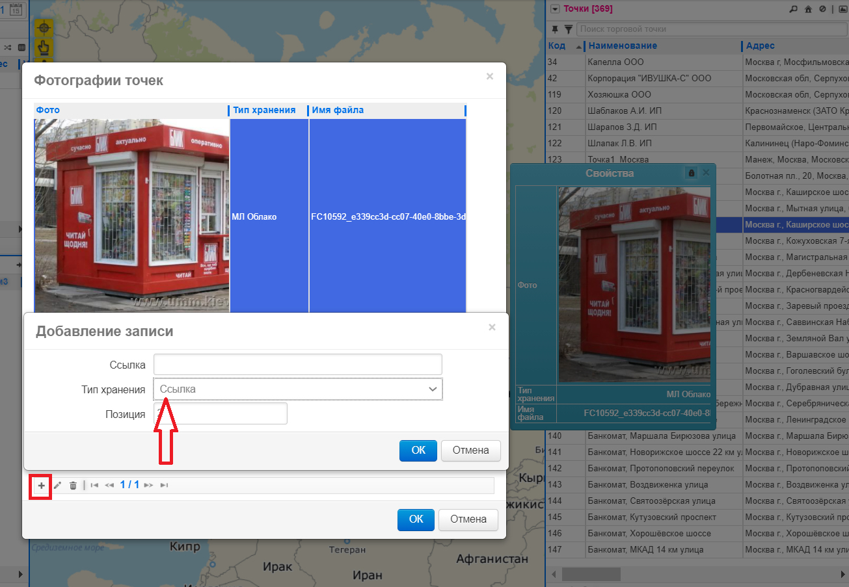849x587 pixels.
Task: Select the FC10592 file name cell
Action: point(388,216)
